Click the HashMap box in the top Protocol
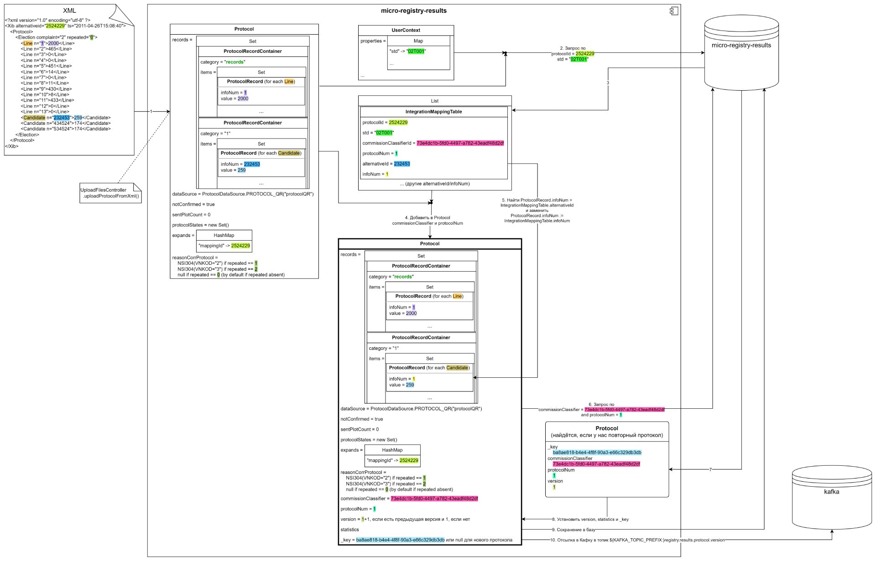Screen dimensions: 876x561 tap(224, 241)
